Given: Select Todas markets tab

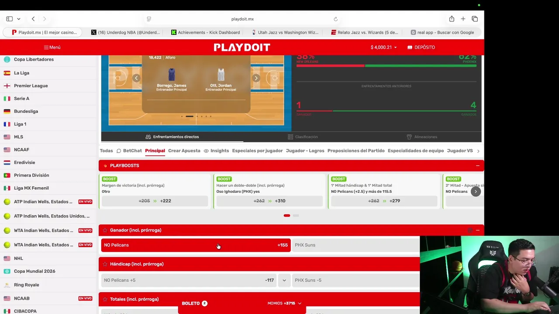Looking at the screenshot, I should 106,150.
